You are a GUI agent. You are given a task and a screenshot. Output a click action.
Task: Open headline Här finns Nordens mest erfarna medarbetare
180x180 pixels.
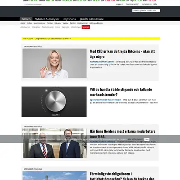pyautogui.click(x=122, y=134)
